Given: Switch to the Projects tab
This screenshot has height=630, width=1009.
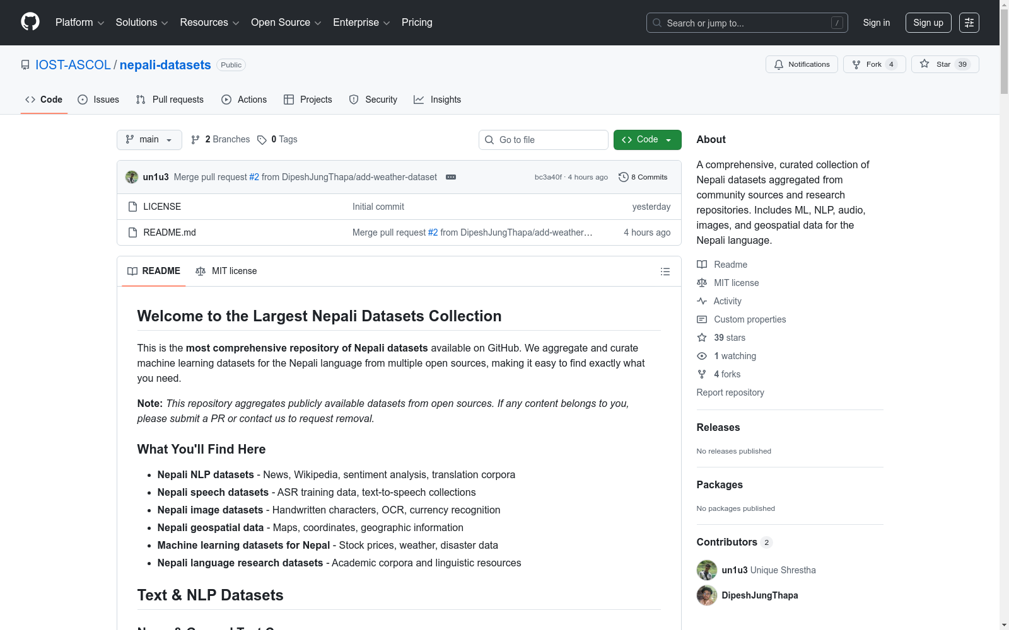Looking at the screenshot, I should (x=308, y=100).
